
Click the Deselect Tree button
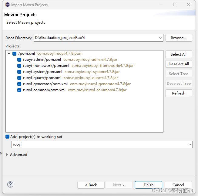pyautogui.click(x=179, y=84)
